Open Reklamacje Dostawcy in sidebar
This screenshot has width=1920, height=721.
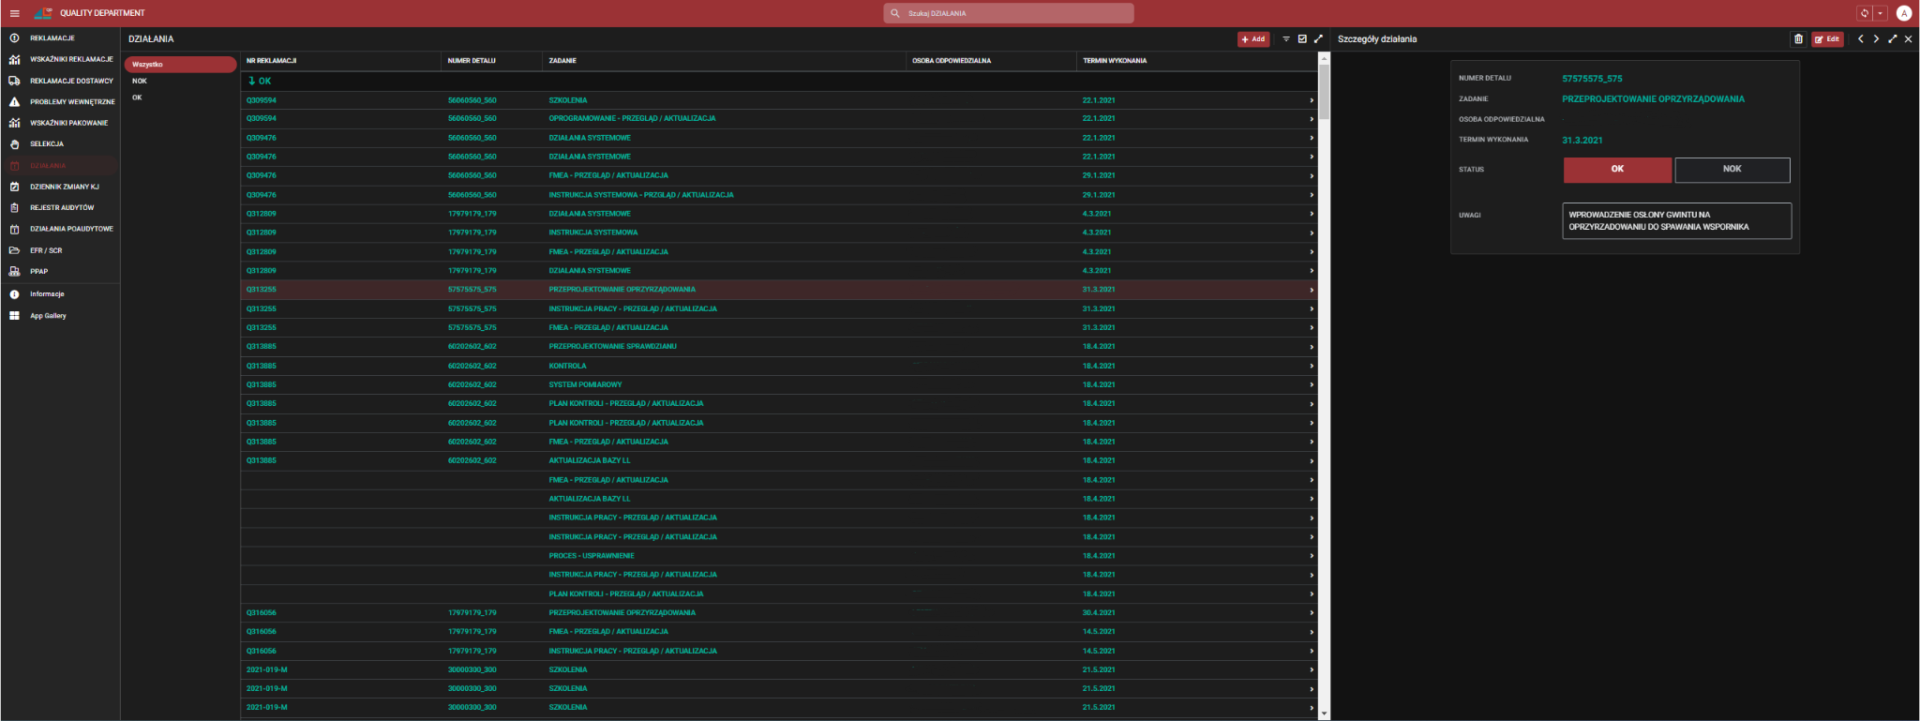tap(71, 81)
